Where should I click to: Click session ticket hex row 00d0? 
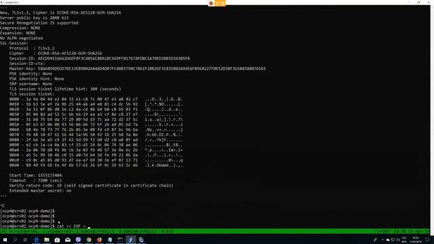coord(96,165)
